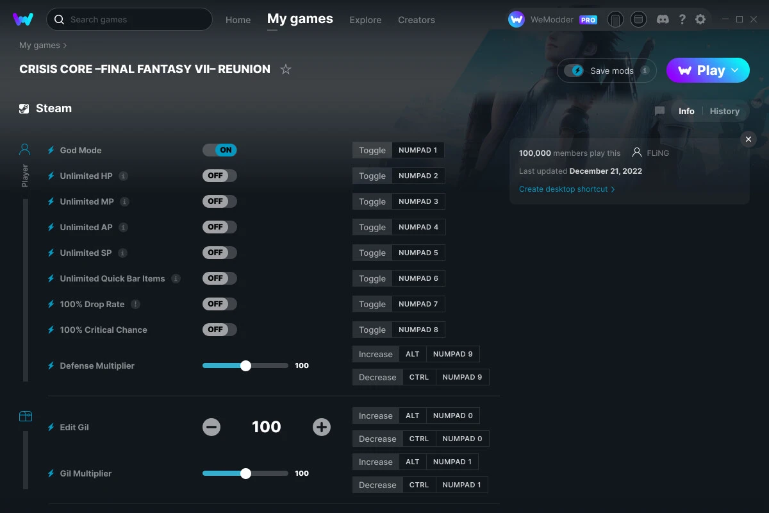Enable Unlimited HP toggle
Viewport: 769px width, 513px height.
(x=220, y=176)
